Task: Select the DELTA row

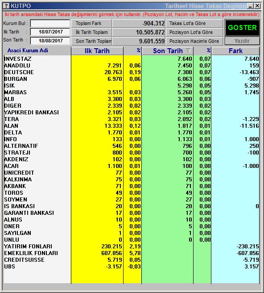Action: (132, 133)
